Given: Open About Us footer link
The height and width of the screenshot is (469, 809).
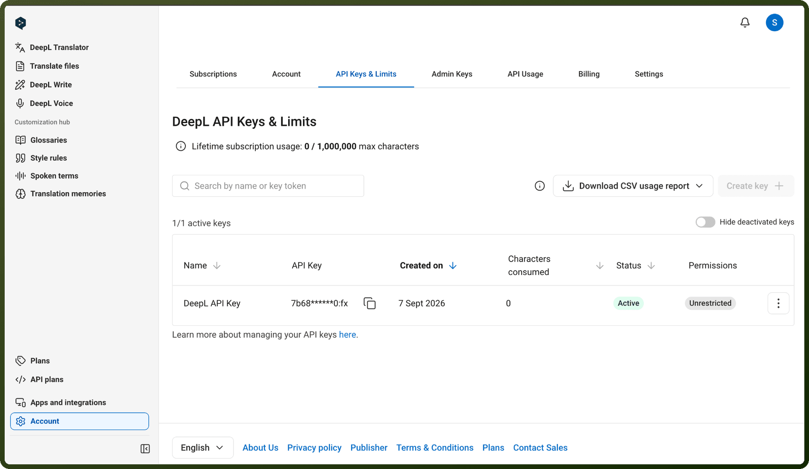Looking at the screenshot, I should (x=260, y=448).
